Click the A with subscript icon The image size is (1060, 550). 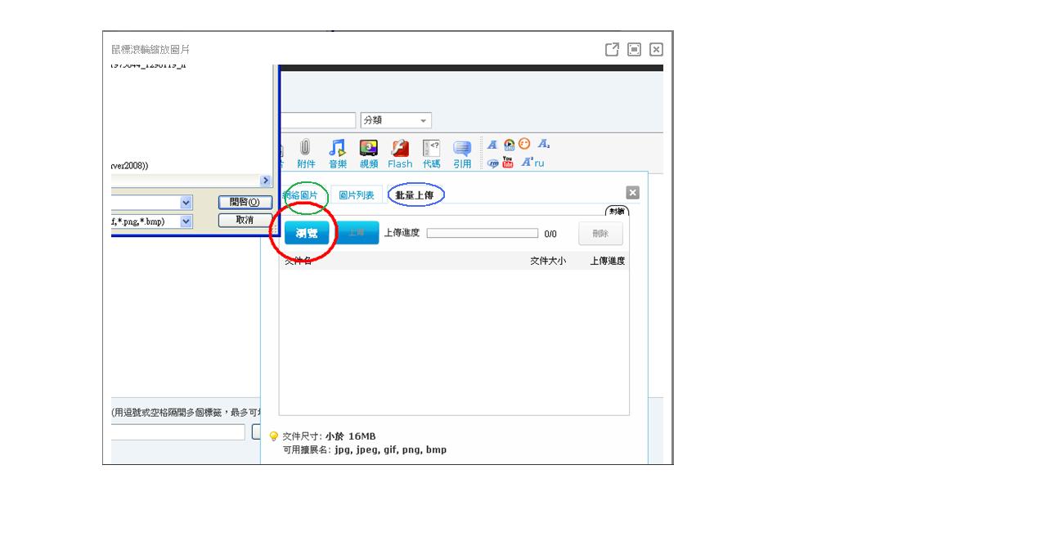pyautogui.click(x=544, y=145)
